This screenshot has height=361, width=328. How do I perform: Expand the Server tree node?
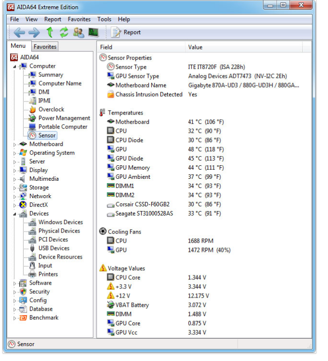tap(14, 162)
